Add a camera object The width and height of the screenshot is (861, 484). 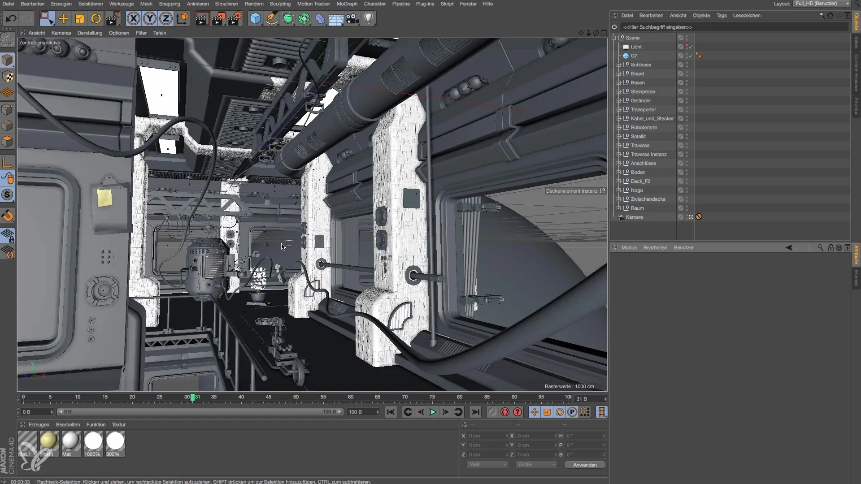(x=352, y=19)
